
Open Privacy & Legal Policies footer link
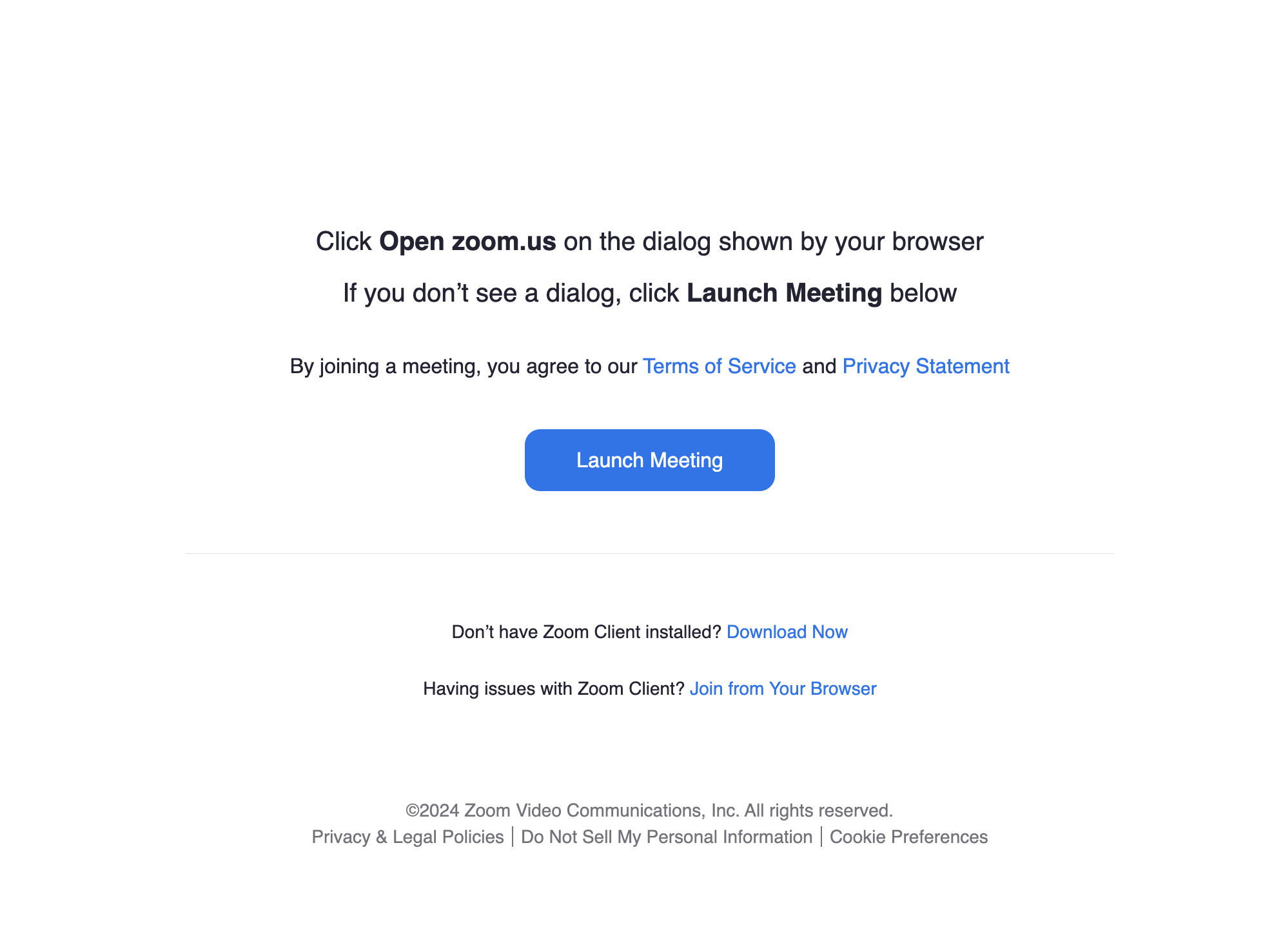407,837
